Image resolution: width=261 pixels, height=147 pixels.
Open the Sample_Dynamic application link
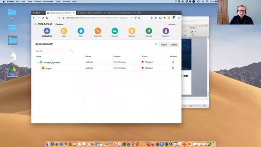tap(52, 62)
